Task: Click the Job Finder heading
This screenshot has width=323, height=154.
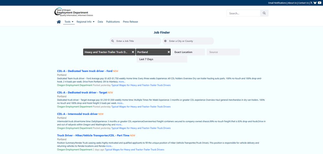Action: click(162, 32)
